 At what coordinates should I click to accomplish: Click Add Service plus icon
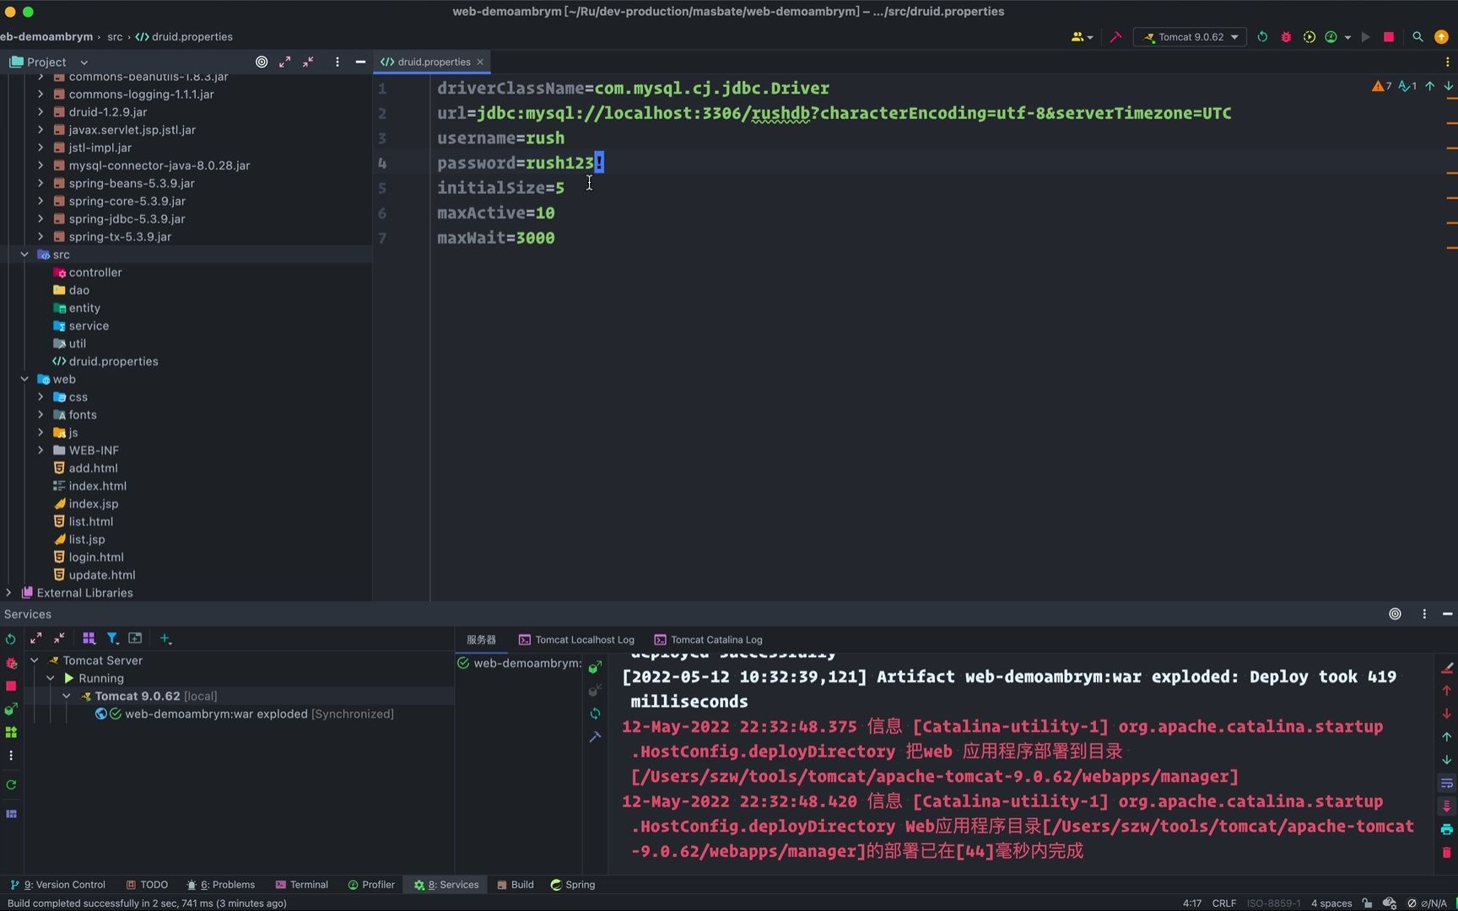[165, 639]
